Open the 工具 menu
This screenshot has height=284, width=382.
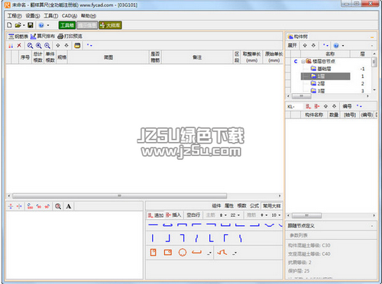click(x=51, y=16)
